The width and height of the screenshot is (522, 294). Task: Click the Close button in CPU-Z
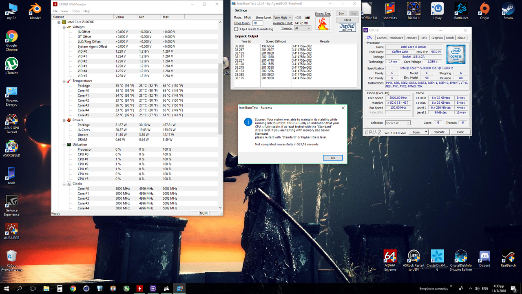click(460, 132)
